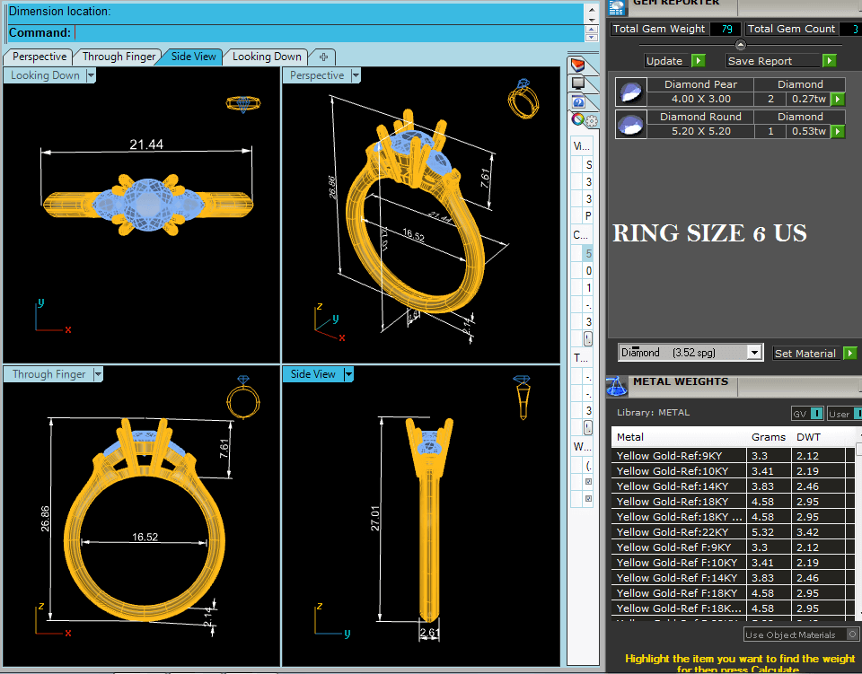
Task: Click the Diamond Pear gem thumbnail
Action: (x=631, y=92)
